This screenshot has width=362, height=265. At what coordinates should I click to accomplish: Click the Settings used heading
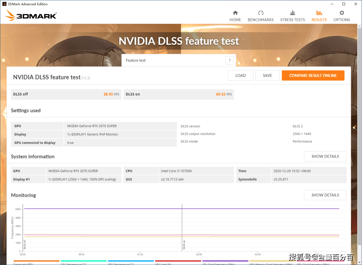pos(26,111)
